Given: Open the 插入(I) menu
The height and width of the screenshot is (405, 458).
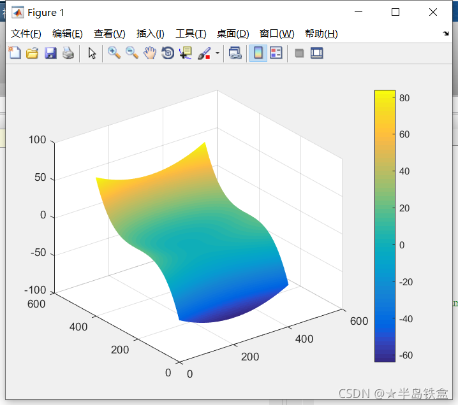Looking at the screenshot, I should point(150,34).
